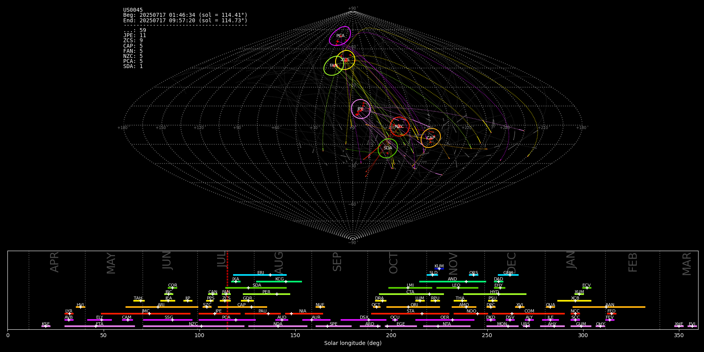
Task: Select the XHE bar in timeline
Action: pos(679,326)
